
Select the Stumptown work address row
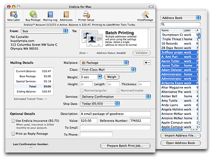(x=179, y=35)
